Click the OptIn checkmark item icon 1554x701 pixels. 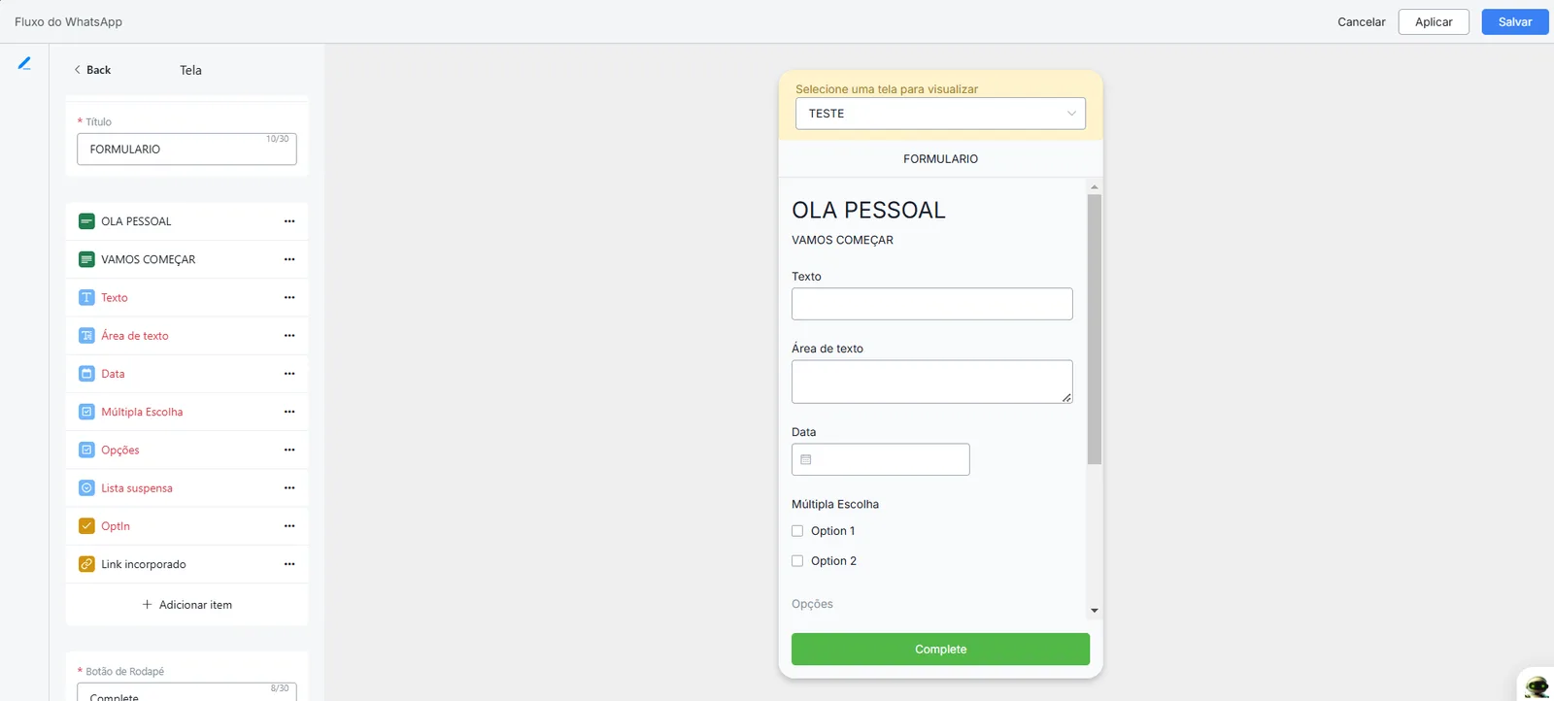tap(86, 526)
